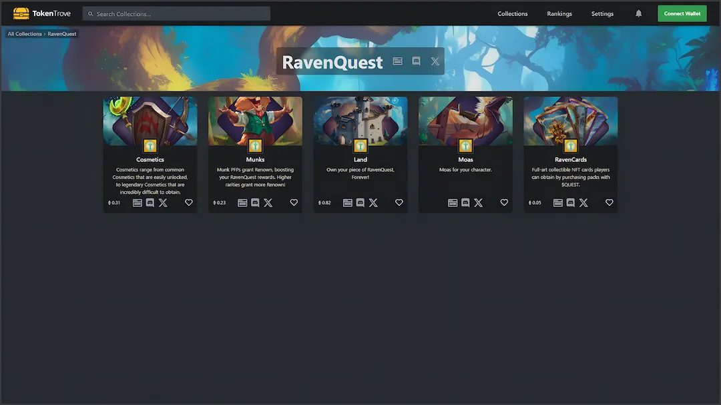Join the RavenQuest Discord via header icon
Screen dimensions: 721x405
coord(416,61)
